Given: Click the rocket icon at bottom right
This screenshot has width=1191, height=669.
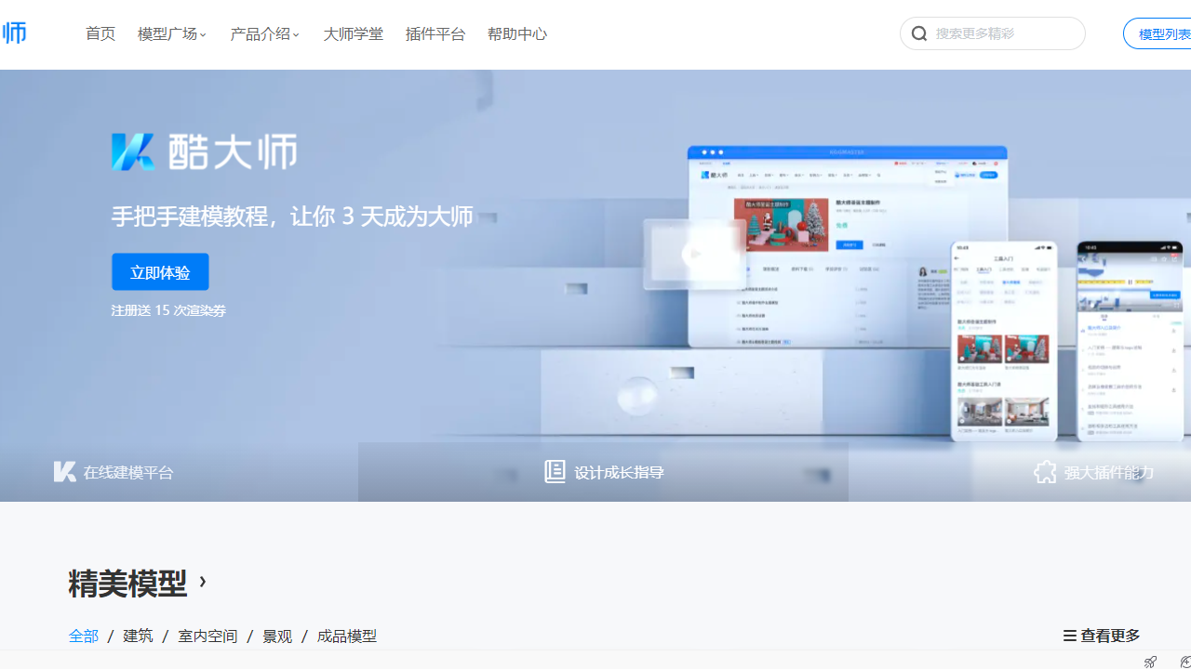Looking at the screenshot, I should point(1150,662).
